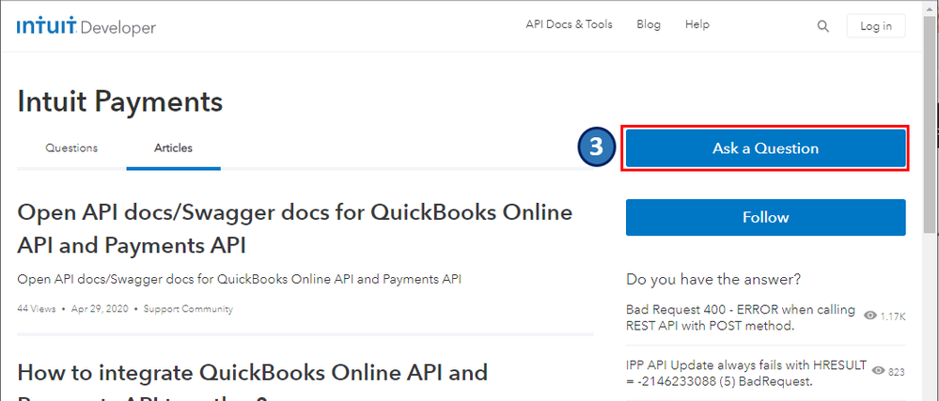The height and width of the screenshot is (401, 939).
Task: Click the article summary text under Swagger docs title
Action: click(x=240, y=279)
